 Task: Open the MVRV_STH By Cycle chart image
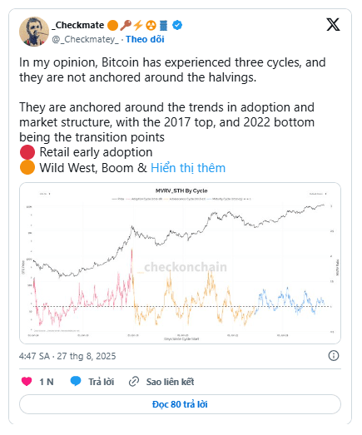click(180, 263)
